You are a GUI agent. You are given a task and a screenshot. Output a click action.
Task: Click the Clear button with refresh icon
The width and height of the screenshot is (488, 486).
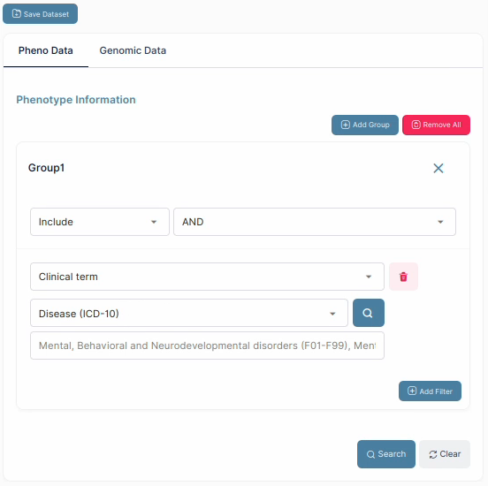(445, 454)
